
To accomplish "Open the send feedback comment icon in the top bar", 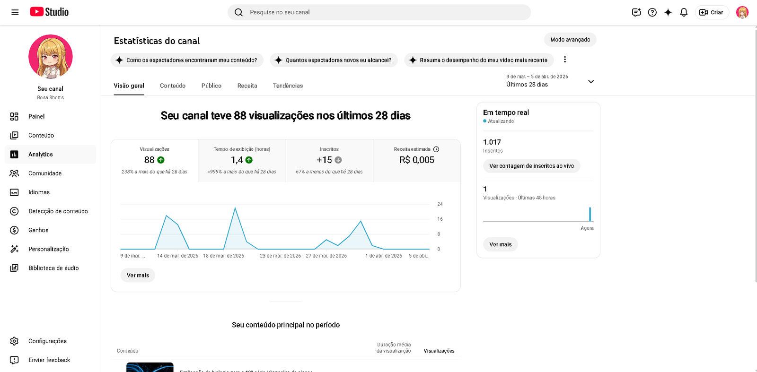I will click(636, 12).
